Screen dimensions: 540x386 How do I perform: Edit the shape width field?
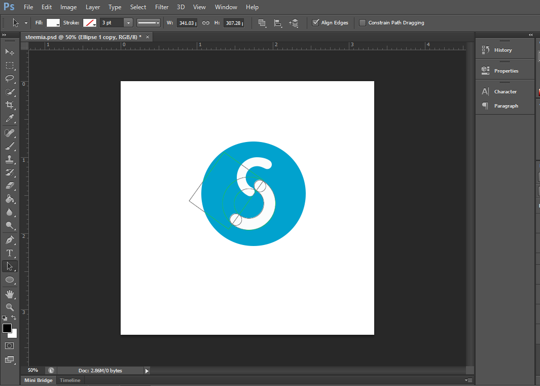[187, 23]
